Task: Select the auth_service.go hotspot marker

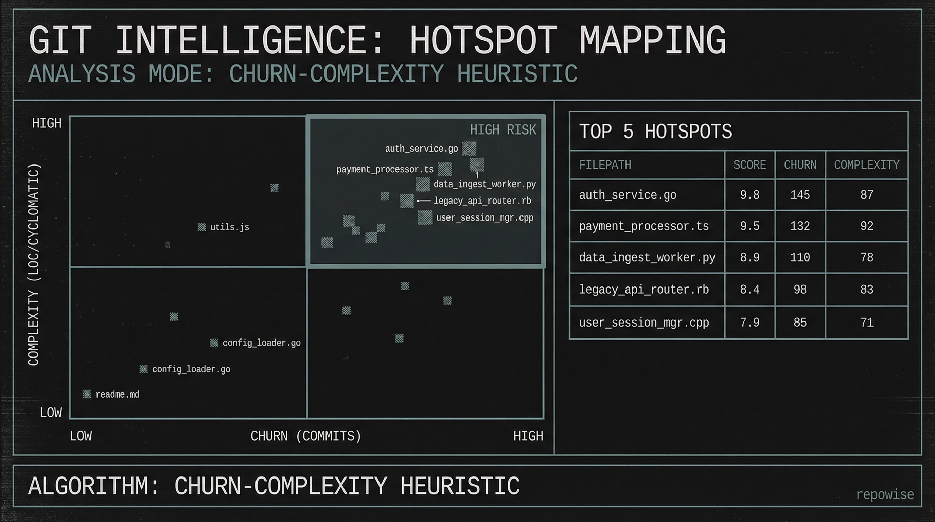Action: (x=469, y=149)
